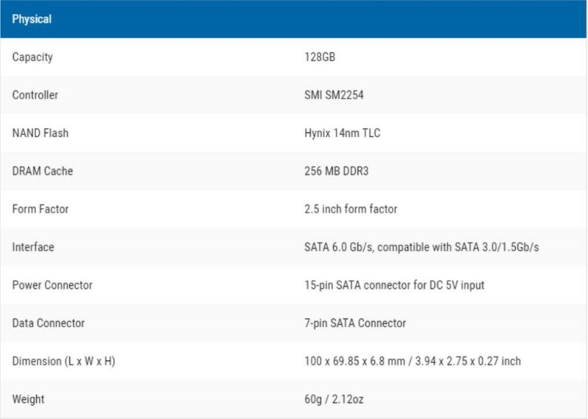Click the 7-pin SATA Connector value
The height and width of the screenshot is (419, 588).
click(x=355, y=323)
